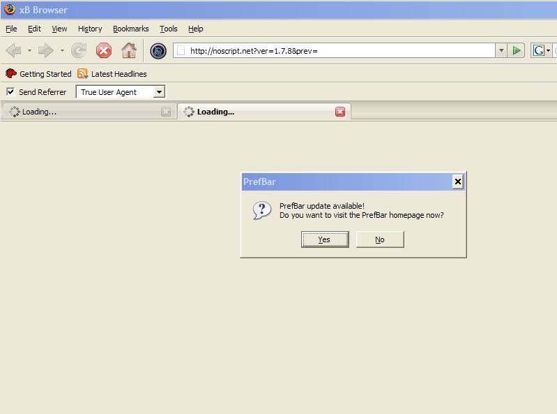Viewport: 557px width, 414px height.
Task: Open the History menu
Action: tap(90, 29)
